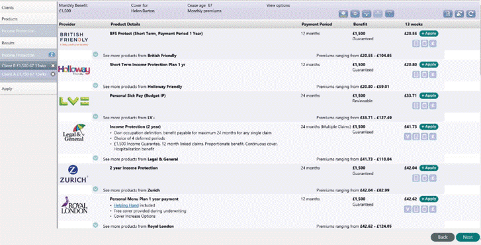Open the Products sidebar section
The width and height of the screenshot is (481, 245).
click(28, 19)
